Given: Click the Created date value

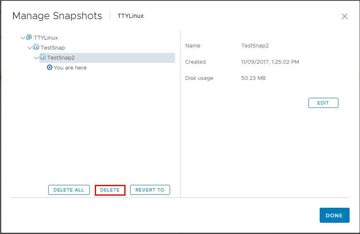Looking at the screenshot, I should click(x=270, y=62).
